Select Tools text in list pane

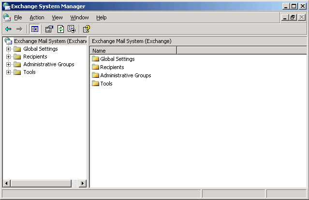tap(106, 84)
